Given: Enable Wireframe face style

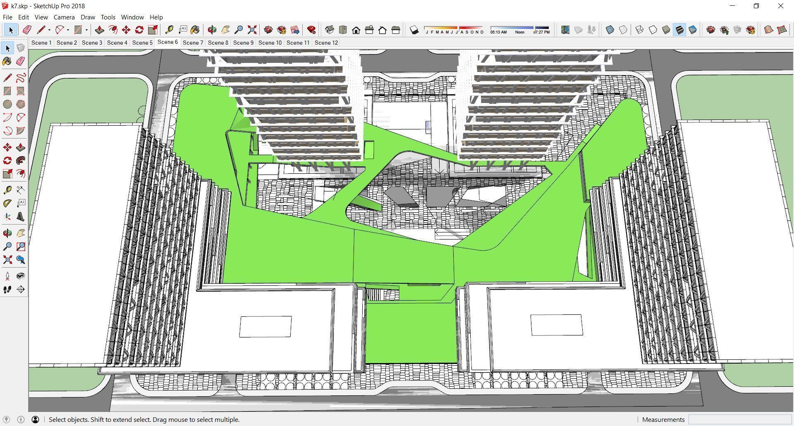Looking at the screenshot, I should [x=640, y=30].
